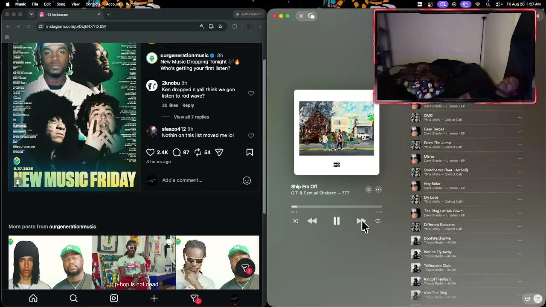
Task: Open ourgenerationmusic profile from caption
Action: pos(184,55)
